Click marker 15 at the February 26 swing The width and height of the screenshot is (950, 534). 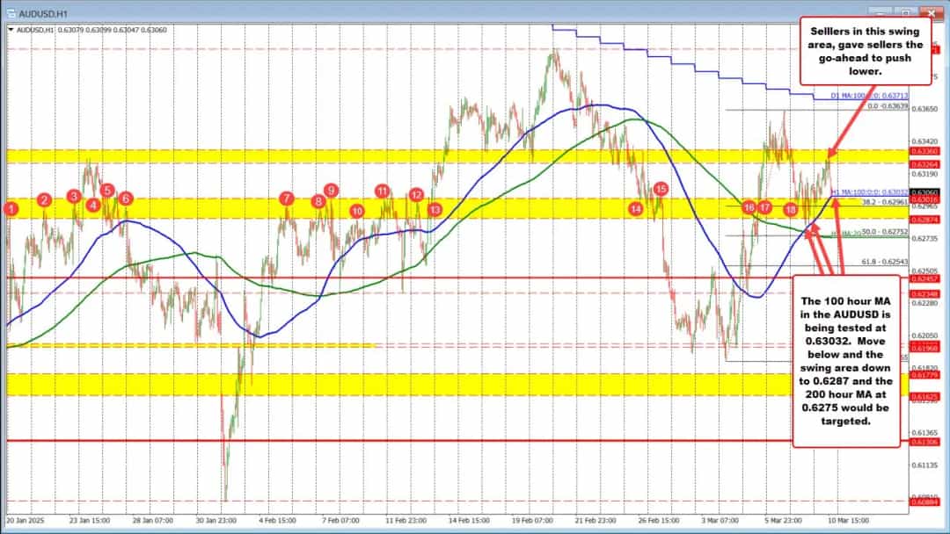point(661,187)
